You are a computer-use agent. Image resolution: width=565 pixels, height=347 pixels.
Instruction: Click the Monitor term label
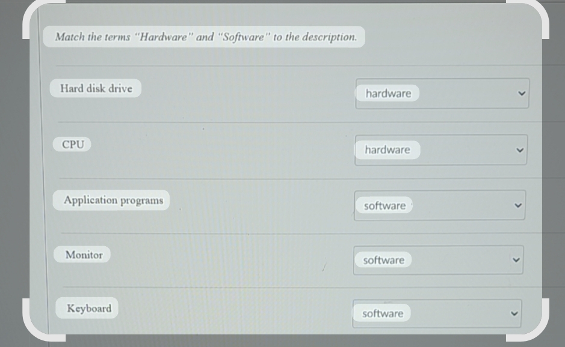pos(82,254)
